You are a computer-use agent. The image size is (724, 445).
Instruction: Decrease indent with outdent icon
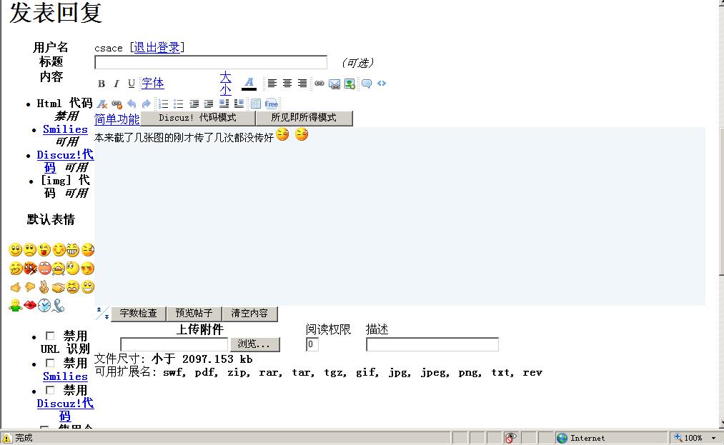tap(194, 104)
